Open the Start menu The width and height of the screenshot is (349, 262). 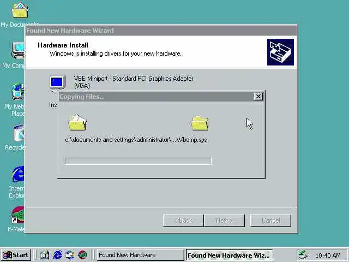[16, 255]
